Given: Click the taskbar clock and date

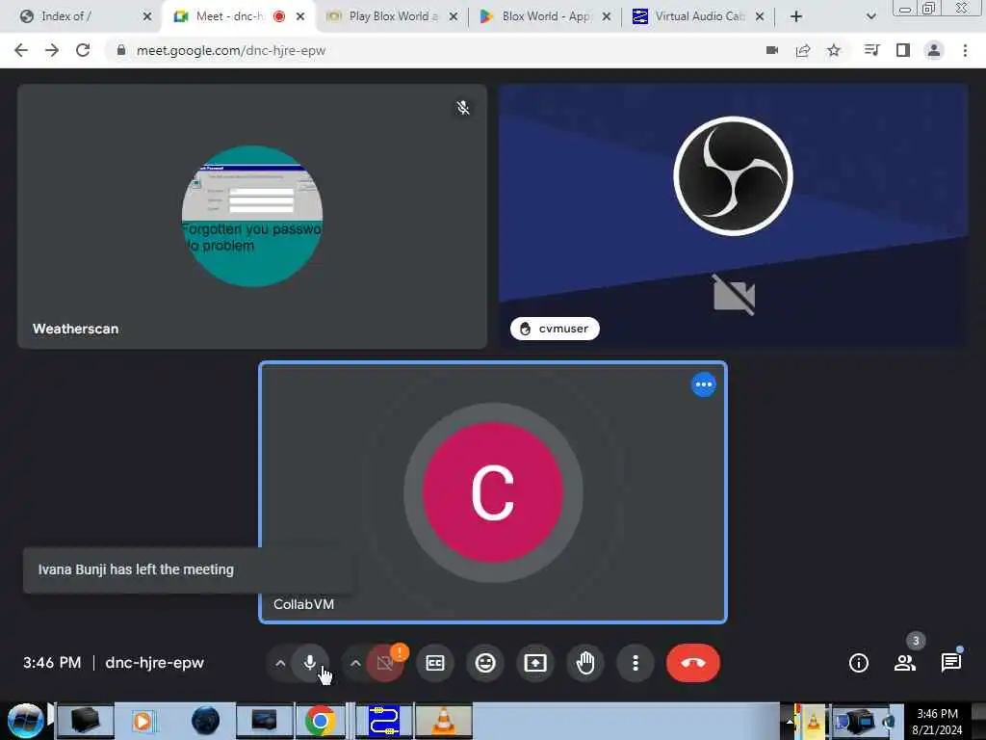Looking at the screenshot, I should tap(938, 721).
